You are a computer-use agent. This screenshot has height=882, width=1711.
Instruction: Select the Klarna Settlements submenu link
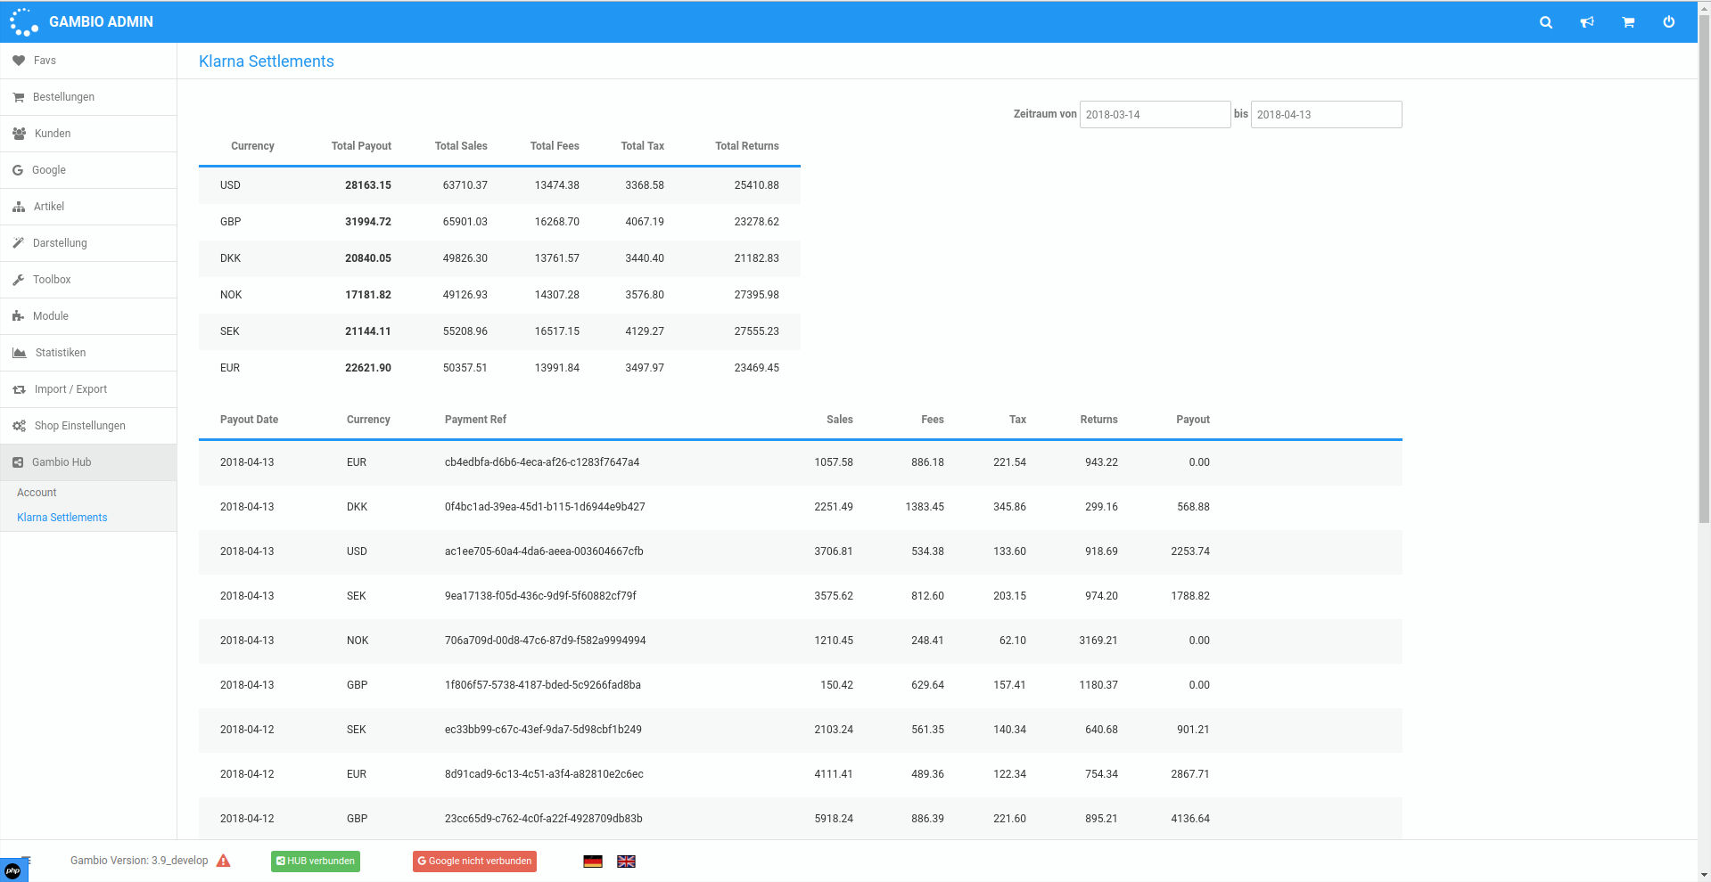coord(62,518)
